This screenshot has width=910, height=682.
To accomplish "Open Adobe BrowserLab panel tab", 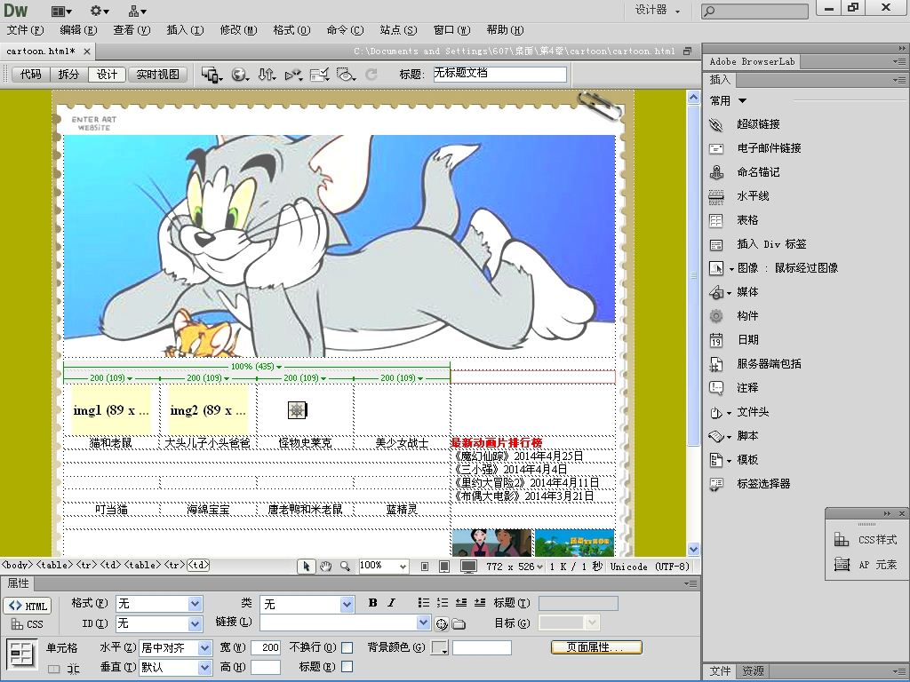I will (x=752, y=61).
